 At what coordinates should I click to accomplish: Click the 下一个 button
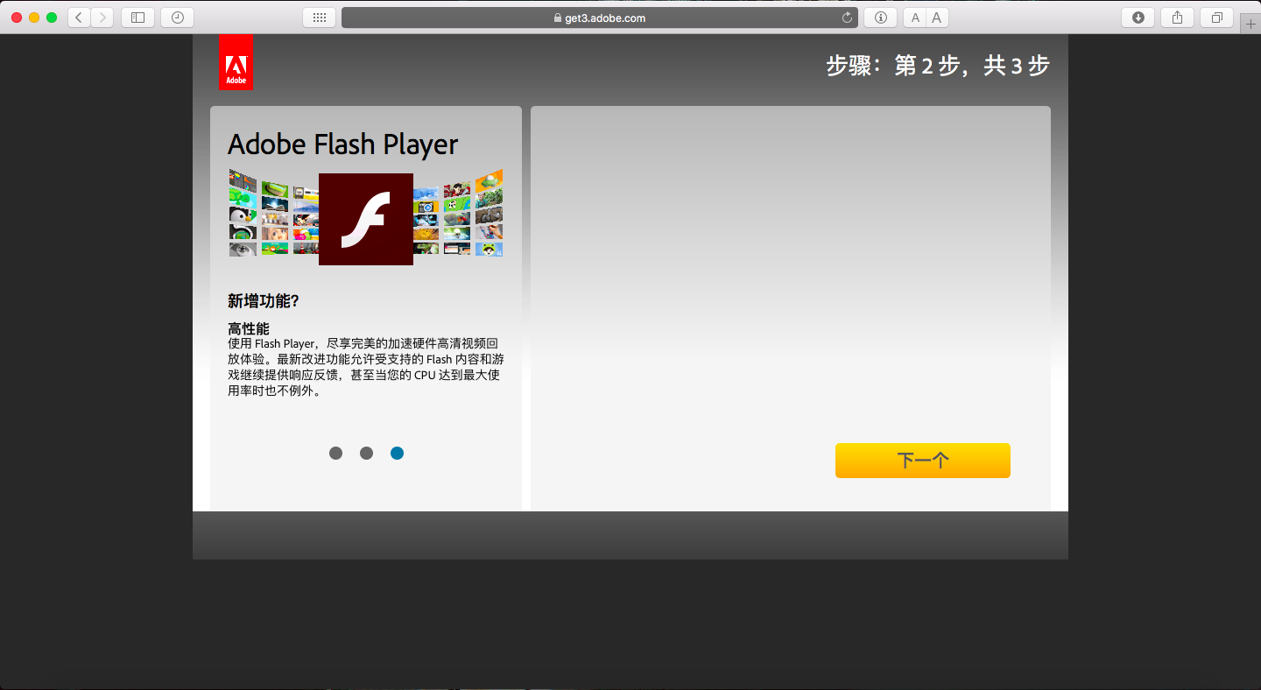click(x=923, y=461)
